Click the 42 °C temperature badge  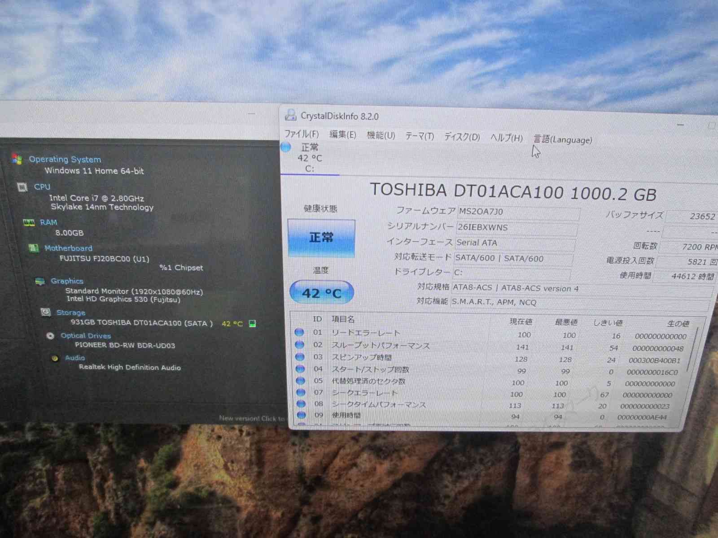click(x=322, y=293)
